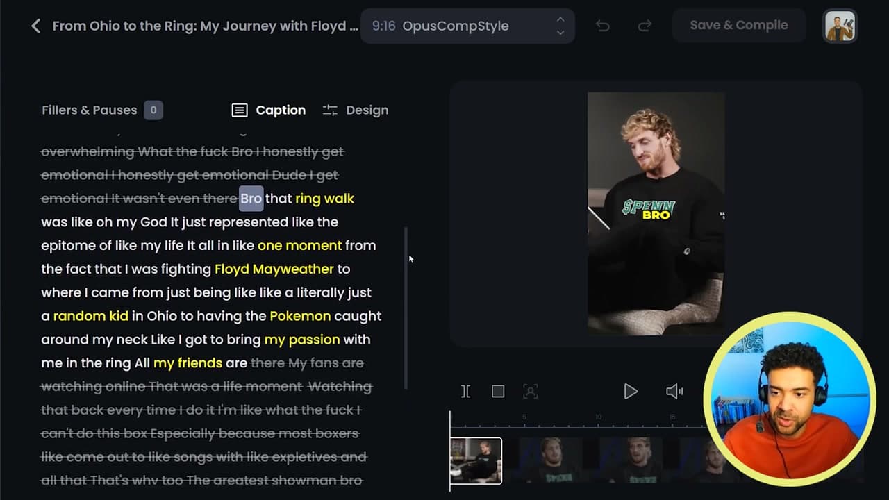Viewport: 889px width, 500px height.
Task: Select highlighted "my friends" in transcript
Action: (188, 363)
